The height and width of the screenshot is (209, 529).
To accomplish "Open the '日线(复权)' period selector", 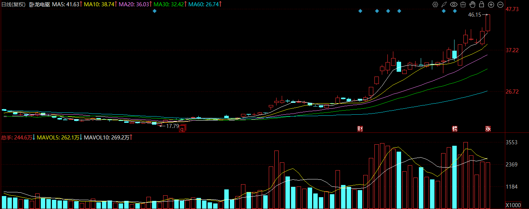I will click(14, 4).
